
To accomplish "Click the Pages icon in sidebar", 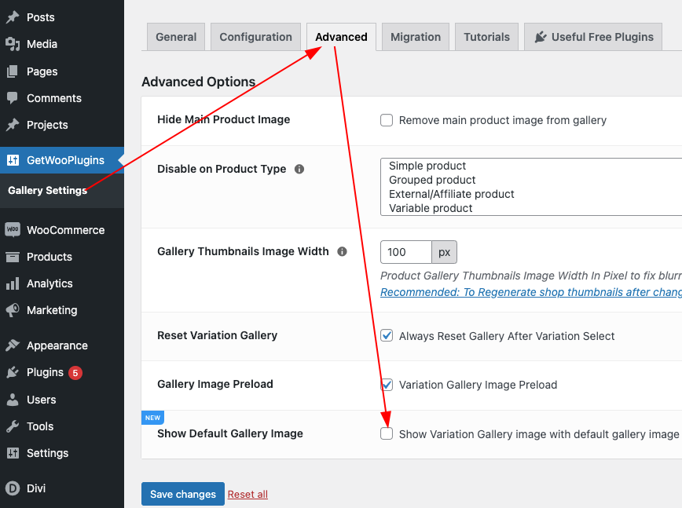I will (13, 71).
